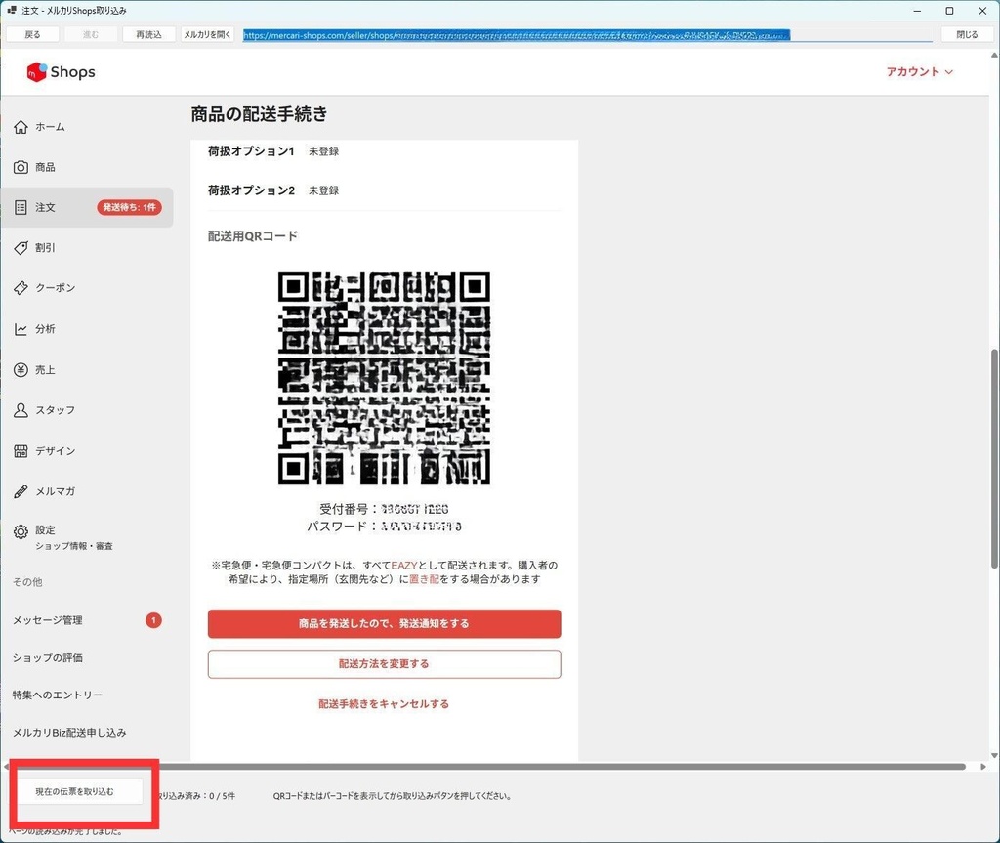Click the 設定 gear icon
The width and height of the screenshot is (1000, 843).
[21, 531]
